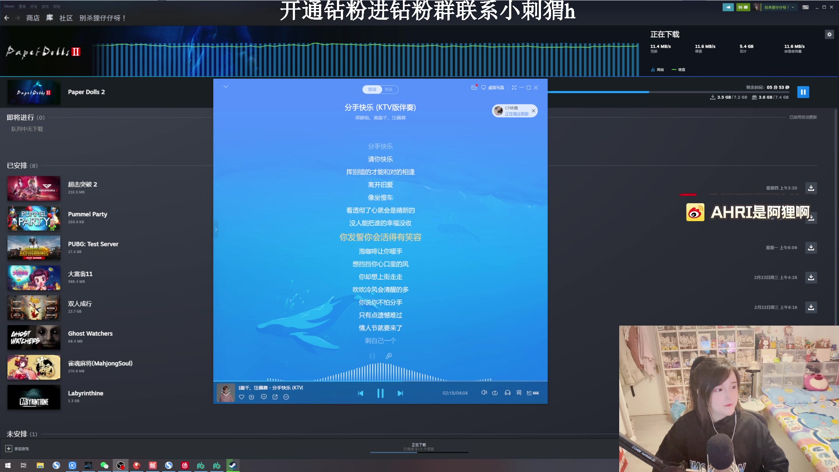Jump to lyric line 泡咖啡让你暖手
Screen dimensions: 839x472
[x=380, y=251]
